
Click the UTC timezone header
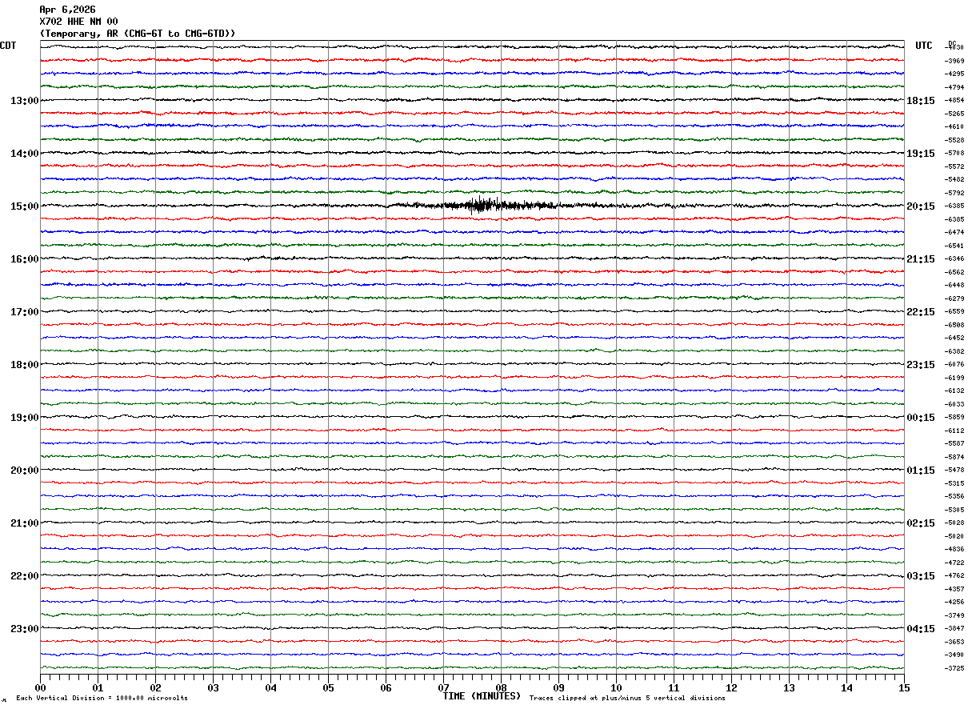tap(924, 46)
